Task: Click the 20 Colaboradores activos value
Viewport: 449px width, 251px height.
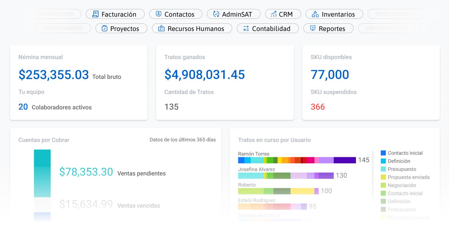Action: 23,107
